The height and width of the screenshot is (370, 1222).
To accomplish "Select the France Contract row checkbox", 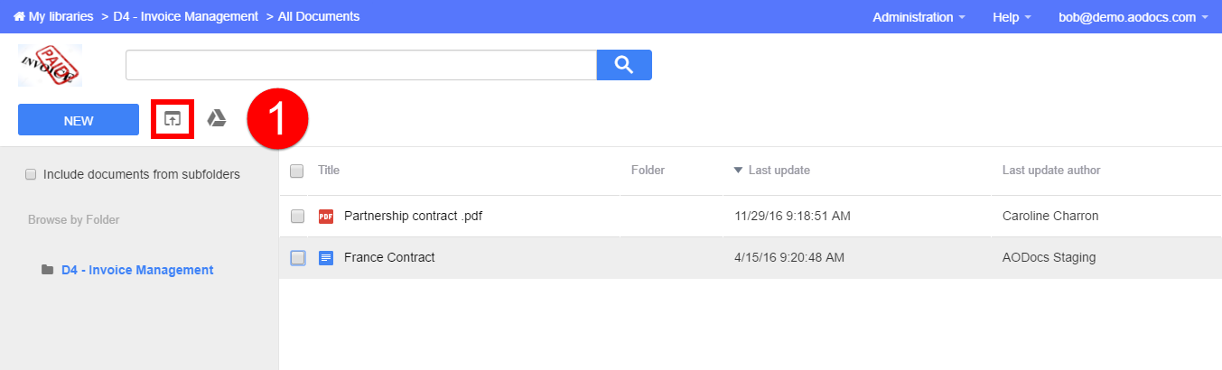I will pyautogui.click(x=297, y=258).
